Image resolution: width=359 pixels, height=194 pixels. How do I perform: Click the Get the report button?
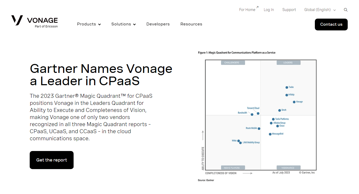pyautogui.click(x=52, y=160)
